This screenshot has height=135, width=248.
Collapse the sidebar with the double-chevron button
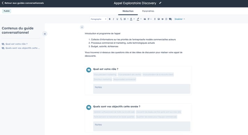[45, 34]
